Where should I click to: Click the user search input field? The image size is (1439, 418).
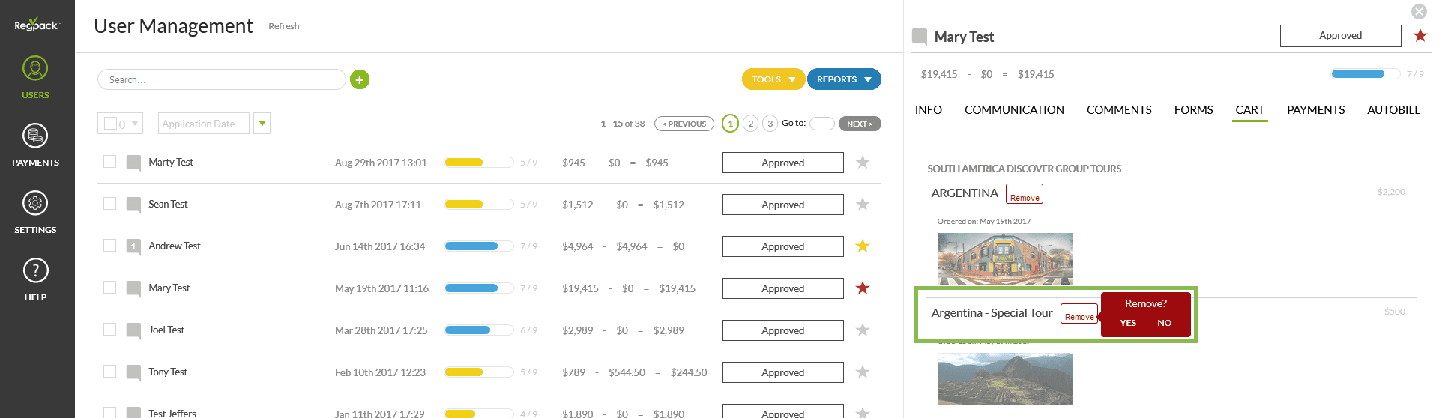pos(221,79)
